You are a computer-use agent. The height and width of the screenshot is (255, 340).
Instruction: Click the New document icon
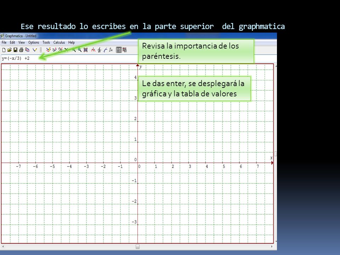[4, 50]
